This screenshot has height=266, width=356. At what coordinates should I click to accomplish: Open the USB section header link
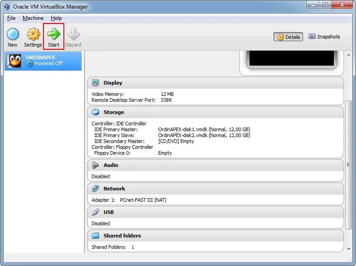point(109,212)
